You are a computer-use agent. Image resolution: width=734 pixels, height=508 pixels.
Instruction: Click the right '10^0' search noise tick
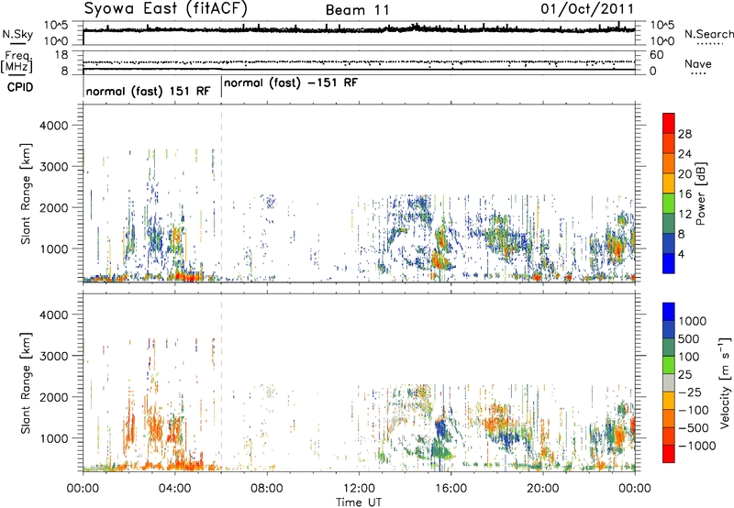(662, 41)
